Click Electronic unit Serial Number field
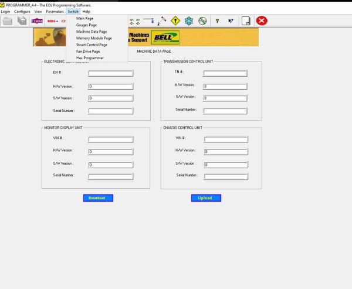Image resolution: width=352 pixels, height=289 pixels. [110, 111]
